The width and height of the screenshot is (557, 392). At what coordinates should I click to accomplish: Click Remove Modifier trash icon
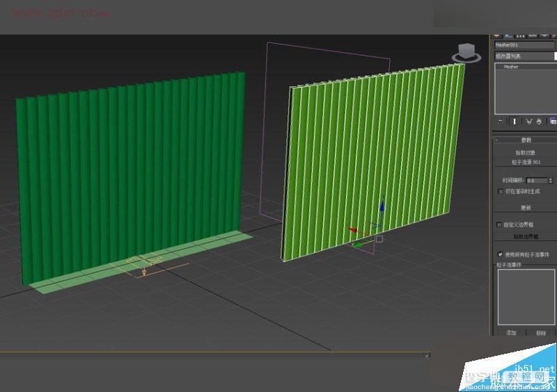539,122
